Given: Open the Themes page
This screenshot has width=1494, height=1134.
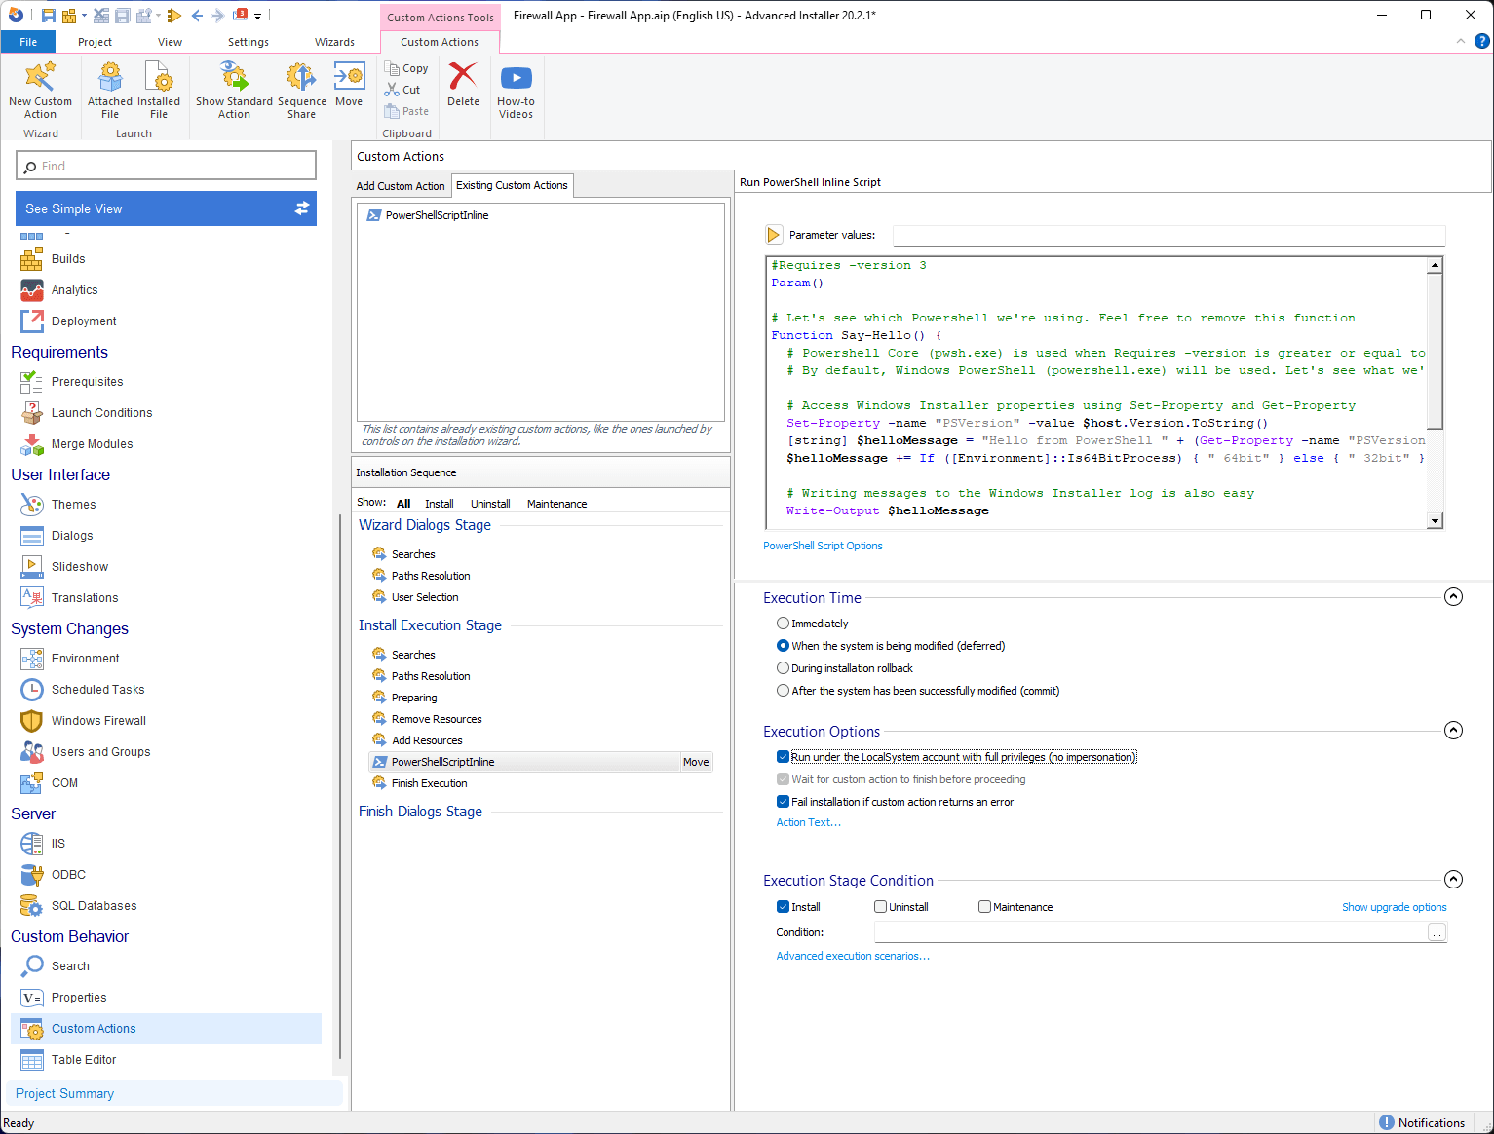Looking at the screenshot, I should click(73, 505).
